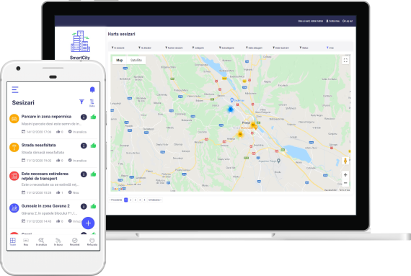Open the Gunoaie in zona Gavana 2 title
This screenshot has width=411, height=276.
45,206
